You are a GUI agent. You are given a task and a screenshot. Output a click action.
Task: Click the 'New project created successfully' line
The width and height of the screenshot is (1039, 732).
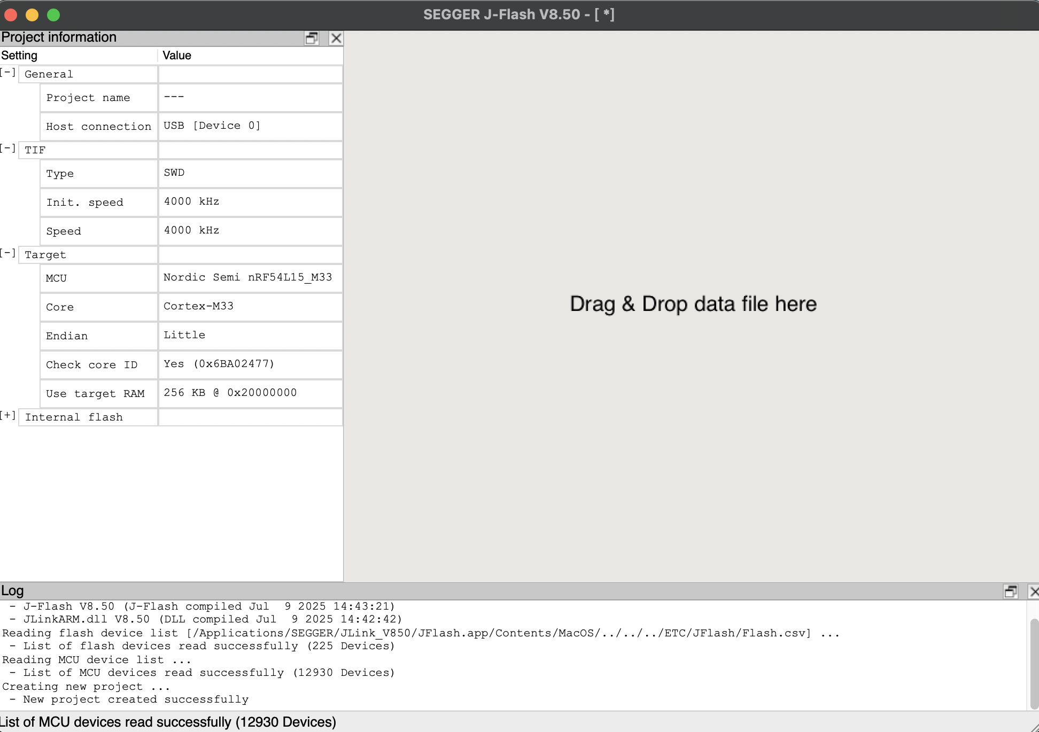click(129, 699)
